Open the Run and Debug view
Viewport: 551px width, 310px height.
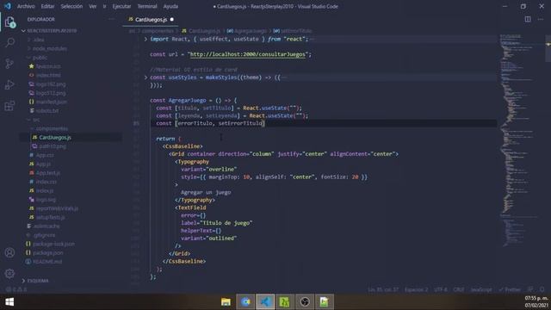pos(9,84)
